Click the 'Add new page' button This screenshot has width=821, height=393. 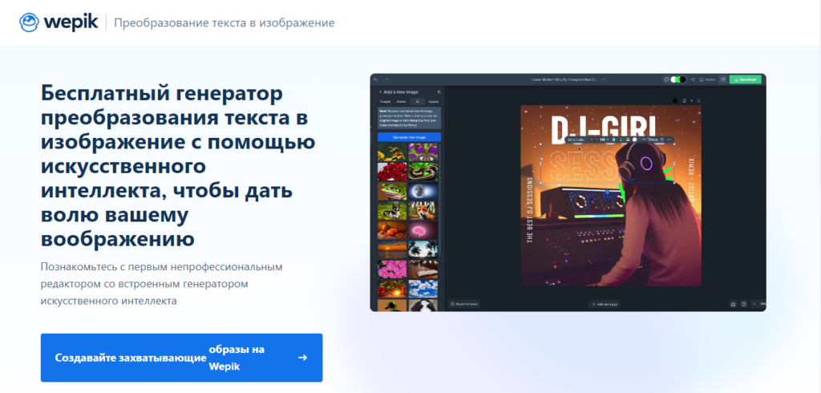point(605,303)
